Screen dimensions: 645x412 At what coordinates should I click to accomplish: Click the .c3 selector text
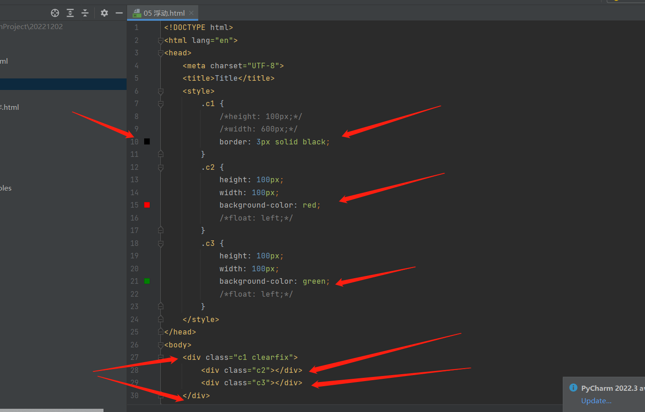coord(208,244)
